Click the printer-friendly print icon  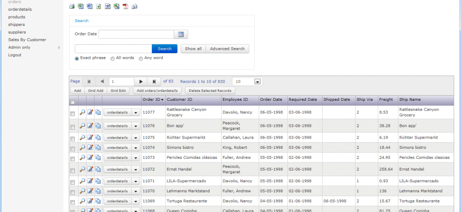[x=72, y=6]
